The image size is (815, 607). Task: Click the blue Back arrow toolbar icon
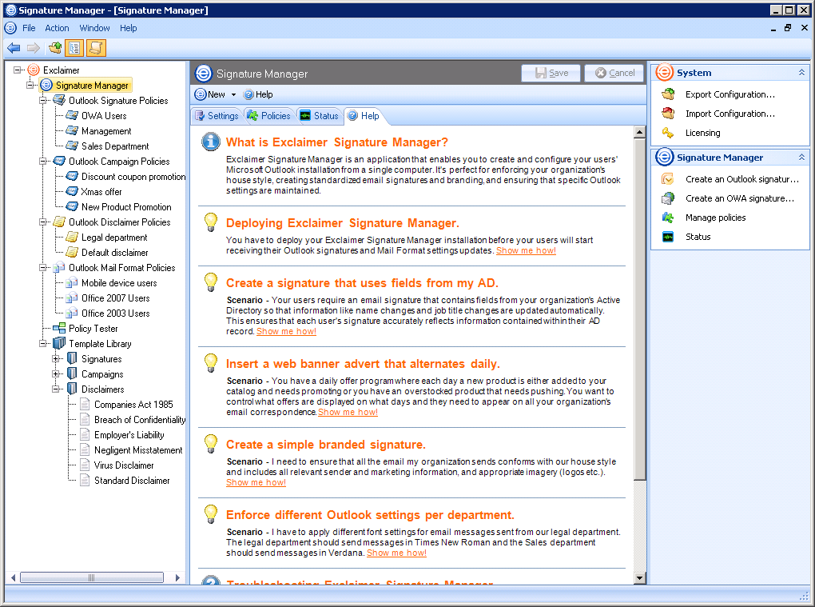pos(14,48)
